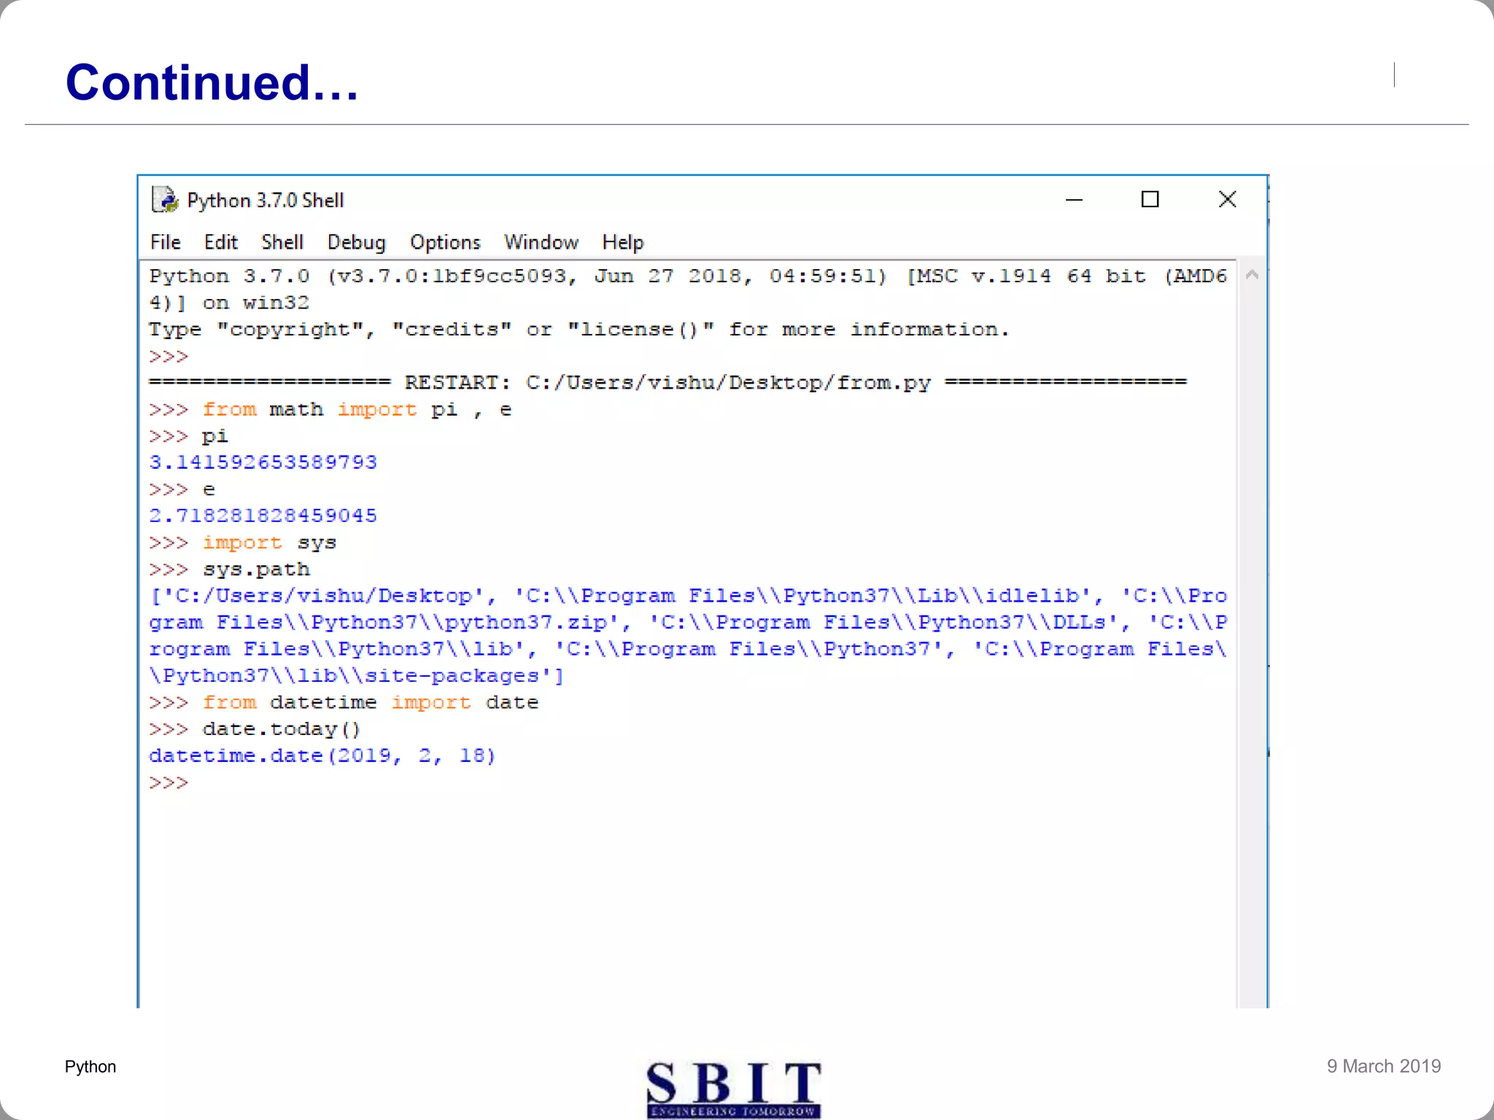
Task: Open the Edit menu
Action: pyautogui.click(x=220, y=242)
